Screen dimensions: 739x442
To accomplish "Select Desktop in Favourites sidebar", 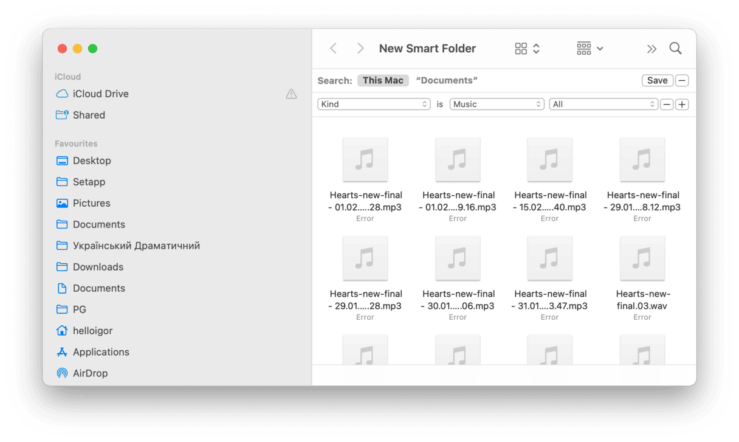I will (92, 161).
